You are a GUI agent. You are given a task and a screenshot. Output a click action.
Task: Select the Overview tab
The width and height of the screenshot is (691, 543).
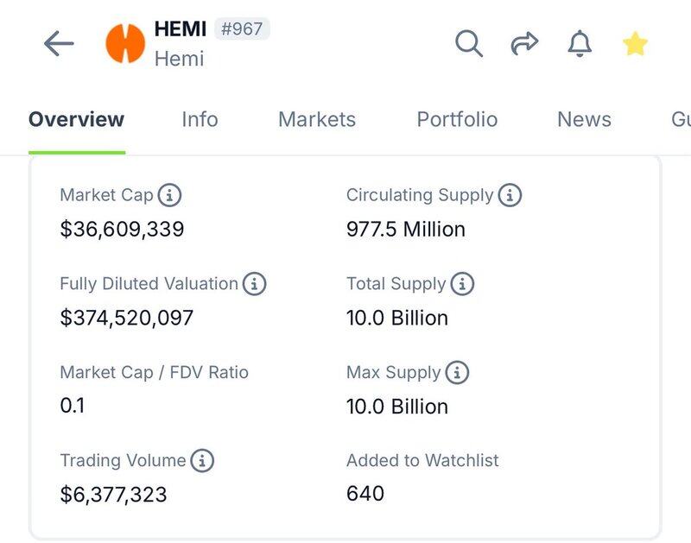(x=77, y=119)
